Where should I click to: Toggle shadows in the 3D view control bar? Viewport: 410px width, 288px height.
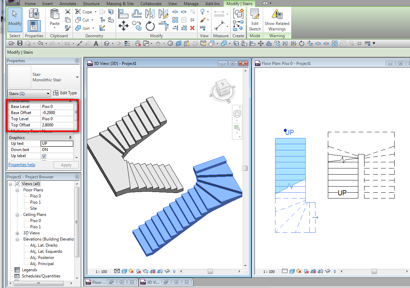pyautogui.click(x=138, y=271)
